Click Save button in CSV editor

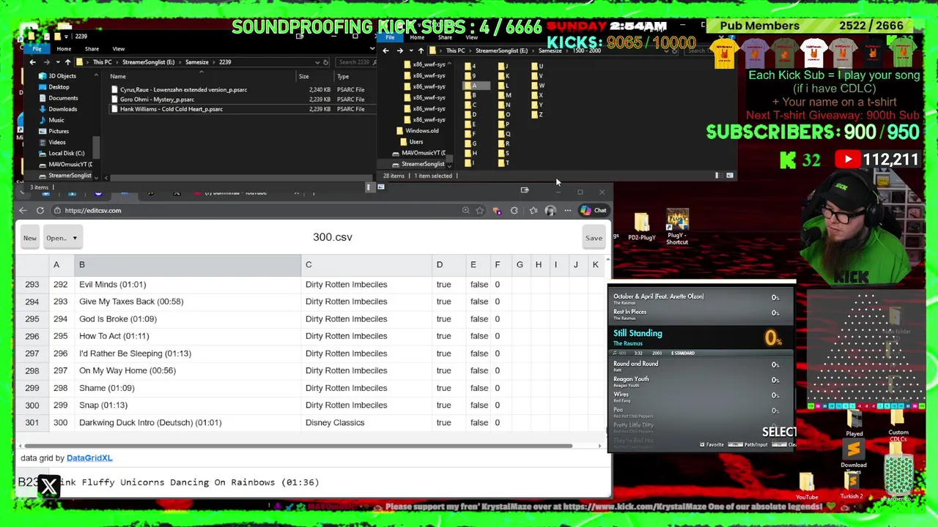pos(594,238)
